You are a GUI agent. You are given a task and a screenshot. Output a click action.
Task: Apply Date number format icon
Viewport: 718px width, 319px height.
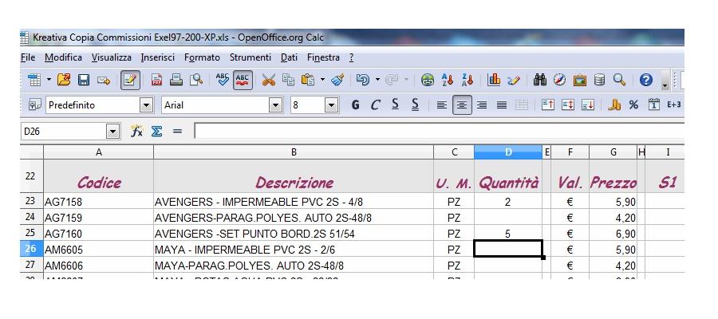point(654,104)
